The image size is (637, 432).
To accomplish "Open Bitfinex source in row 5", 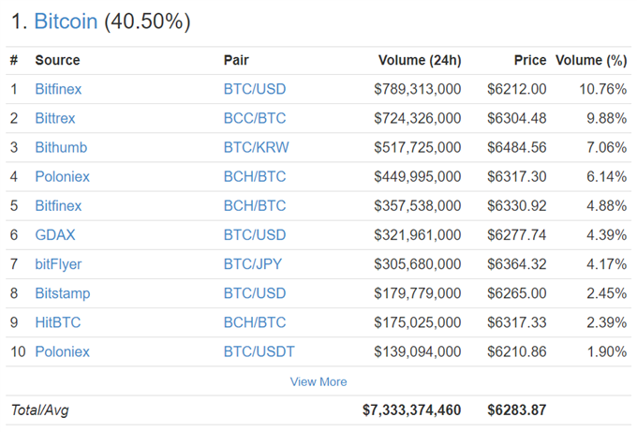I will 58,206.
